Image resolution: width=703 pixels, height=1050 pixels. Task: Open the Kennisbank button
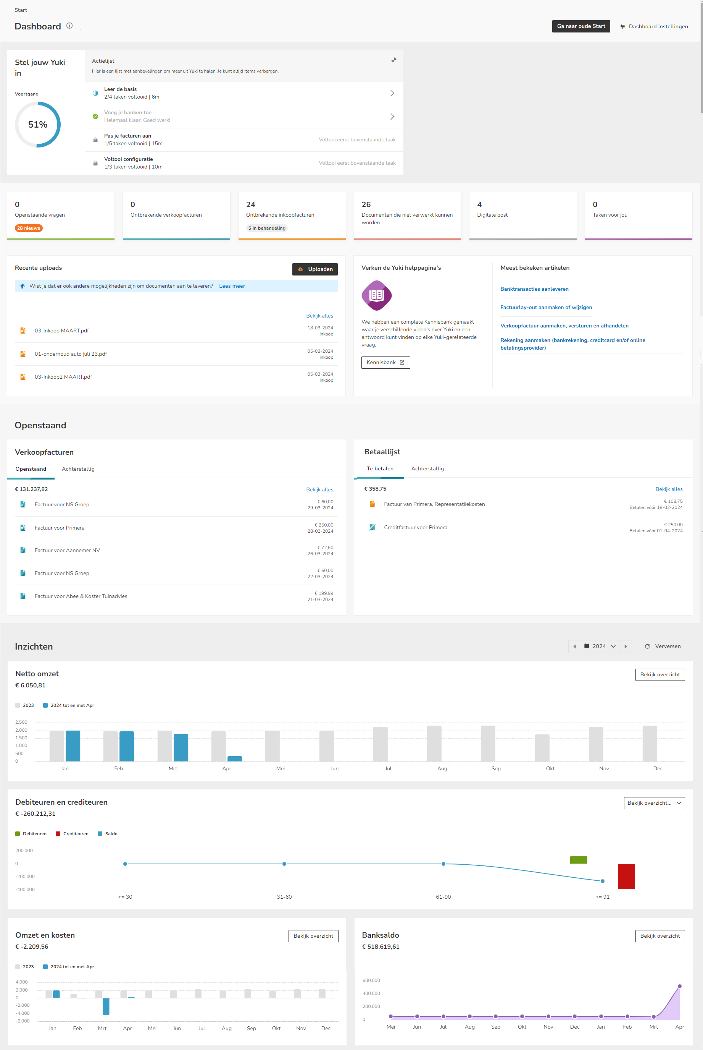(385, 363)
